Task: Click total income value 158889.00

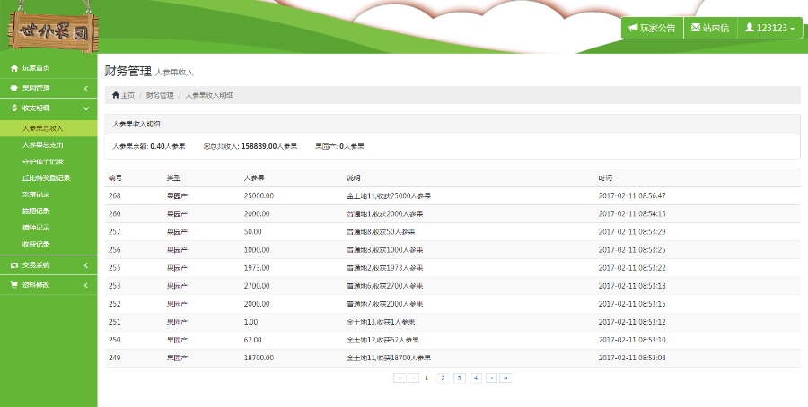Action: [x=259, y=146]
